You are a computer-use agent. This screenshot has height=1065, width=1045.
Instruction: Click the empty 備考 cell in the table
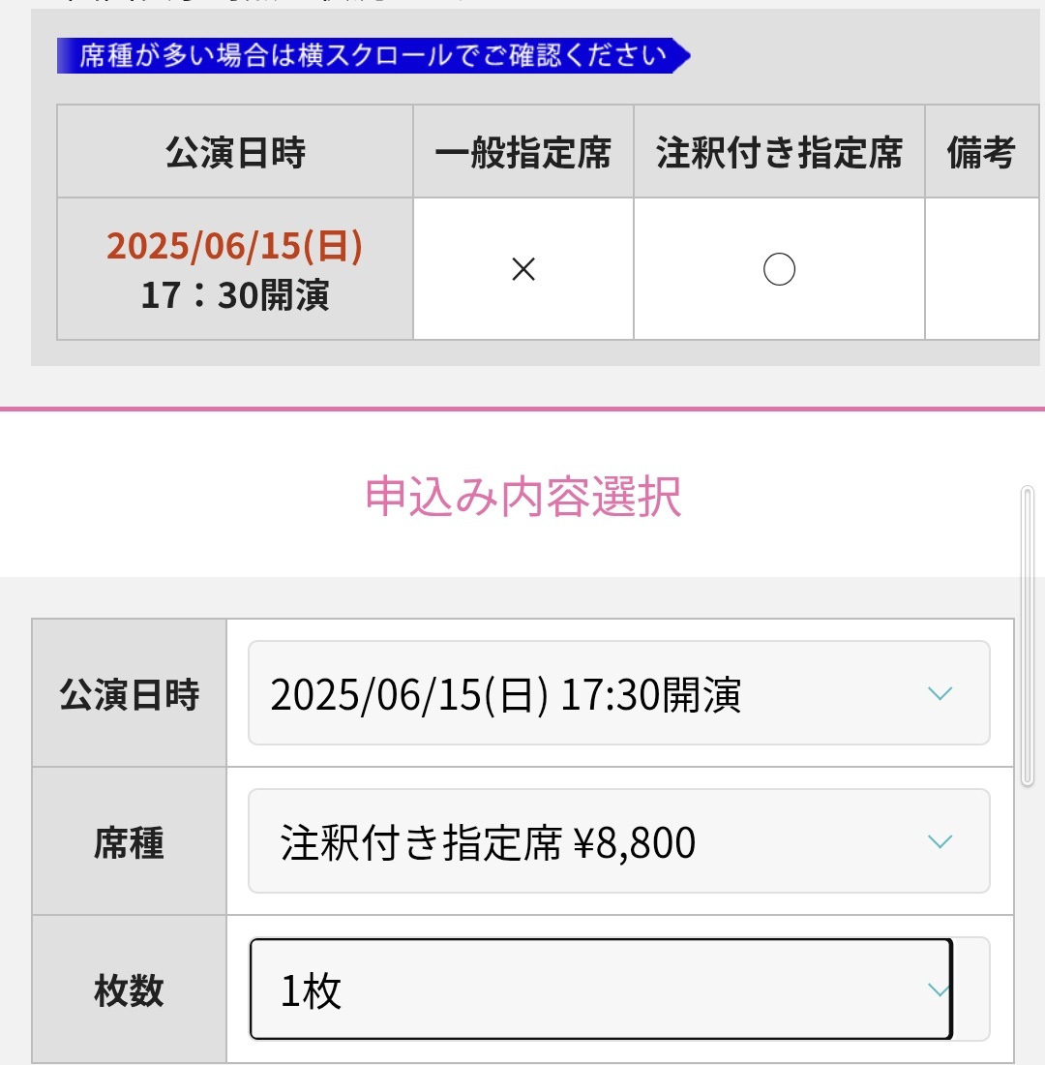click(981, 269)
